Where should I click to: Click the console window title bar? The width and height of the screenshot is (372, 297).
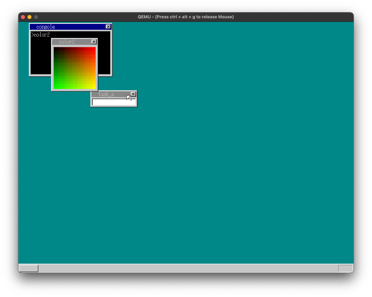tap(70, 27)
